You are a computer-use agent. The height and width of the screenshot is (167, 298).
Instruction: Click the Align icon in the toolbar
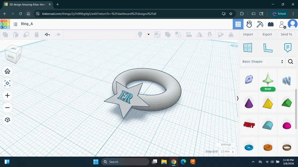189,34
